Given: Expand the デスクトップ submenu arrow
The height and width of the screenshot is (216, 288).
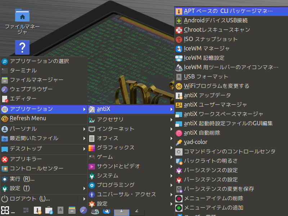Looking at the screenshot, I should pyautogui.click(x=84, y=149).
